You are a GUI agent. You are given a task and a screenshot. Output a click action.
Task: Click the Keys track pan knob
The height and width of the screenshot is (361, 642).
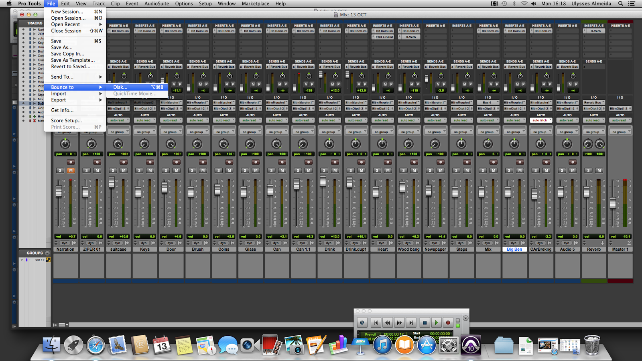pos(144,144)
